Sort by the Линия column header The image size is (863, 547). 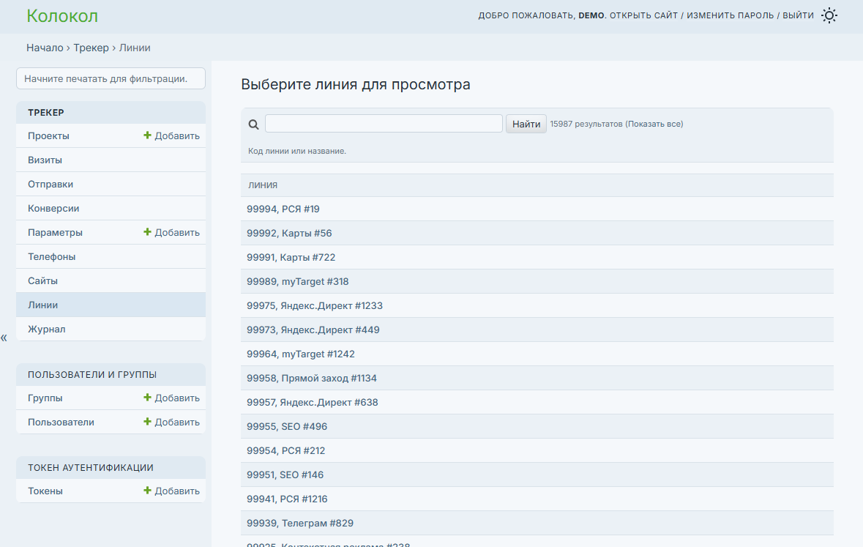(263, 185)
